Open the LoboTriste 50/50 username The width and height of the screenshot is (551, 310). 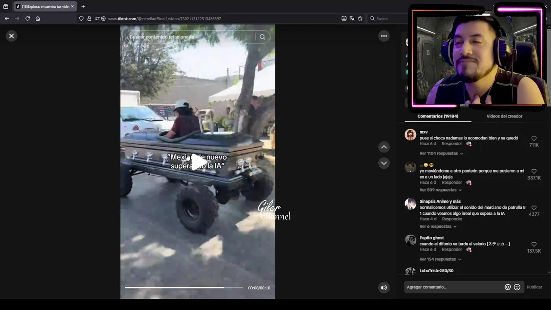[436, 271]
